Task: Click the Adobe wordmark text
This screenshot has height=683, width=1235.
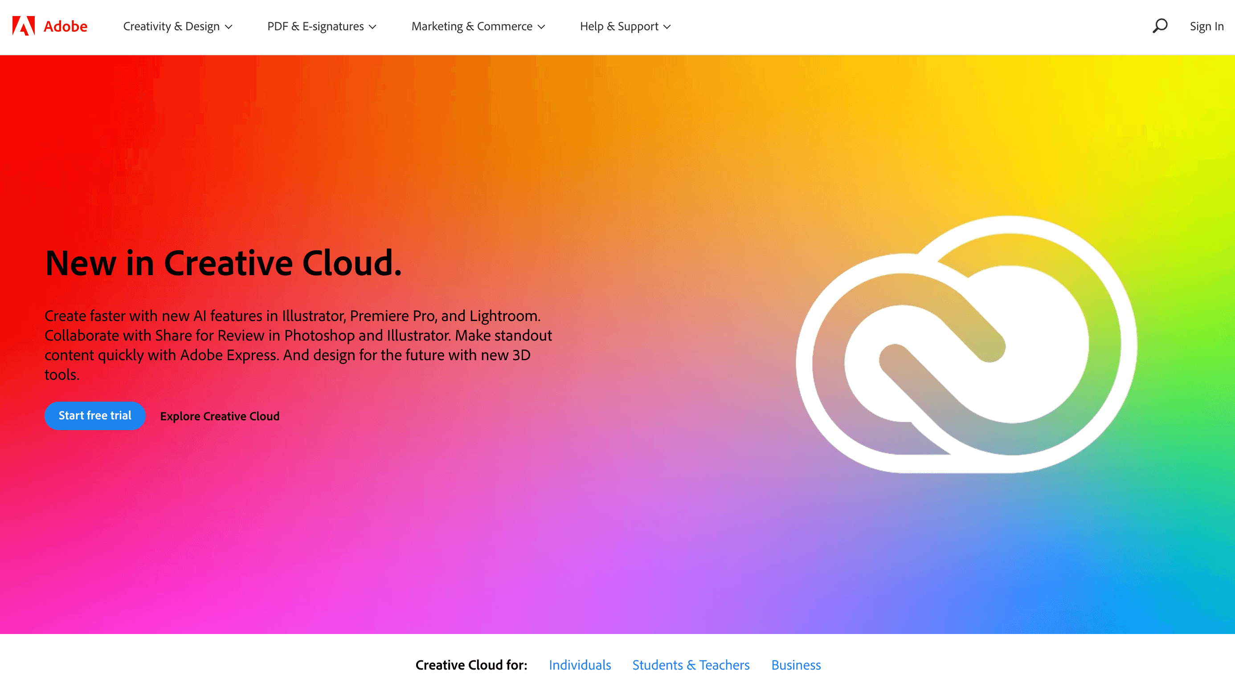Action: tap(65, 26)
